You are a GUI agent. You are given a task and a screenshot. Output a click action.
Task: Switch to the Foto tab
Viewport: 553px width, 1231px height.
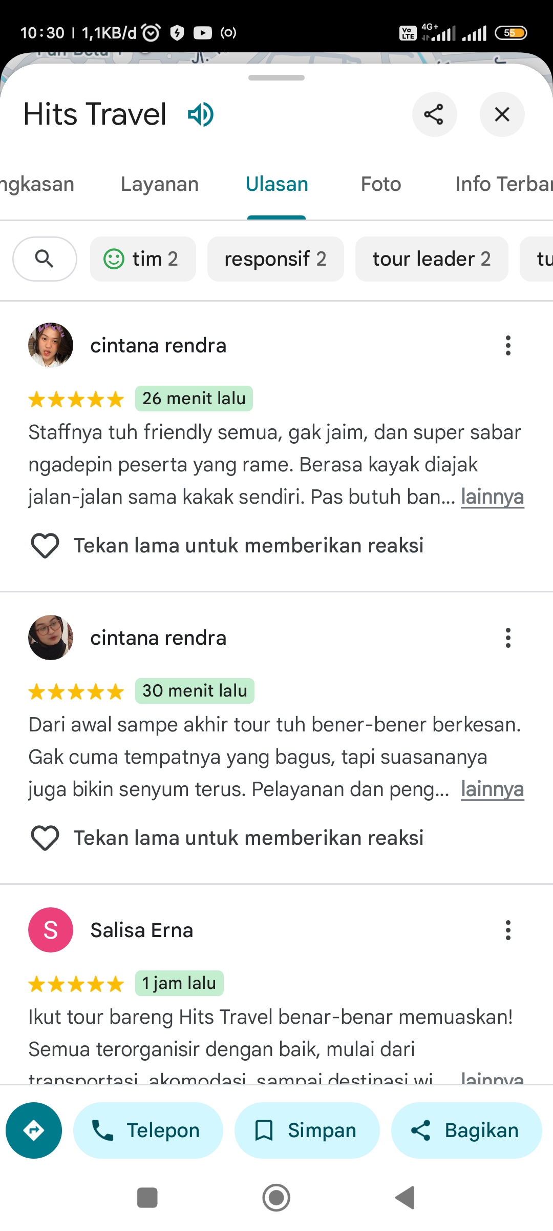point(381,184)
